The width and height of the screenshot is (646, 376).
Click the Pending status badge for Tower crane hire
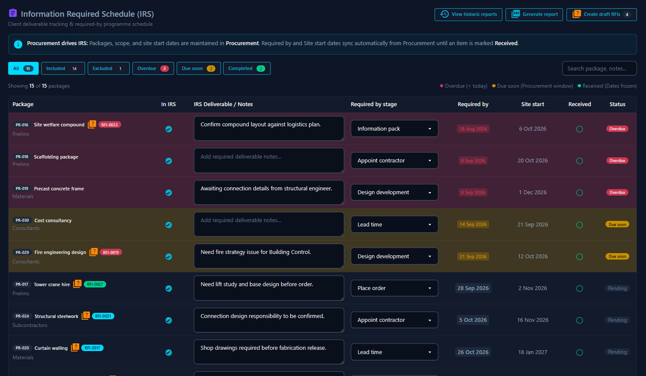[617, 288]
